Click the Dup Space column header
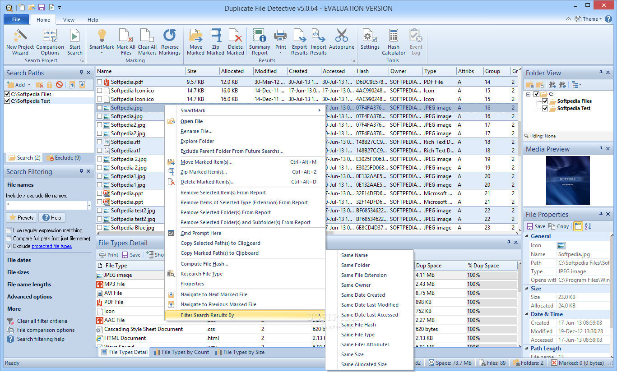 (440, 266)
